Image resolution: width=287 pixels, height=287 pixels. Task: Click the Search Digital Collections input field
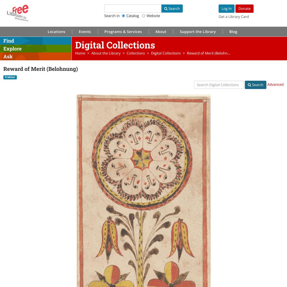pyautogui.click(x=219, y=85)
